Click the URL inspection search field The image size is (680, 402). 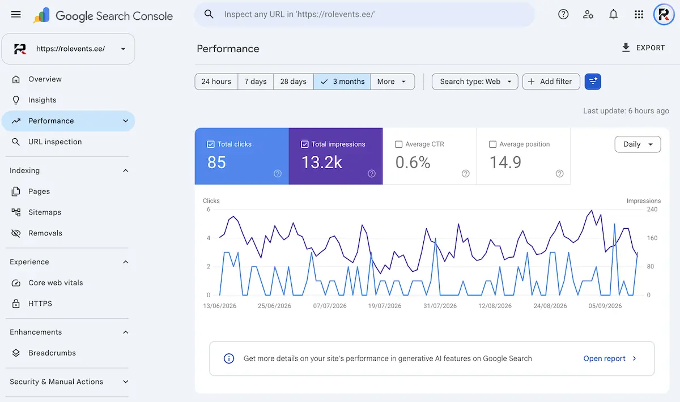click(365, 14)
